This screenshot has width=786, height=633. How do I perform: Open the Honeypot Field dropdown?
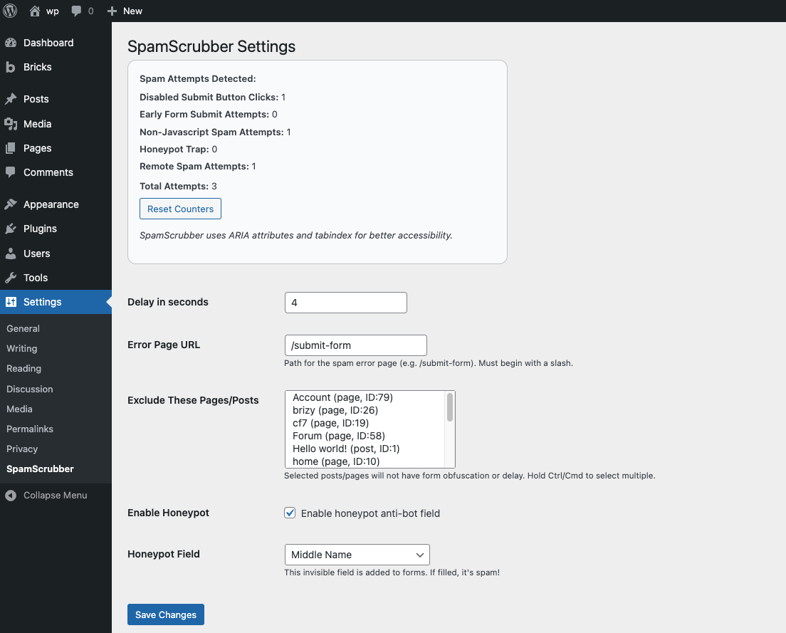tap(357, 554)
